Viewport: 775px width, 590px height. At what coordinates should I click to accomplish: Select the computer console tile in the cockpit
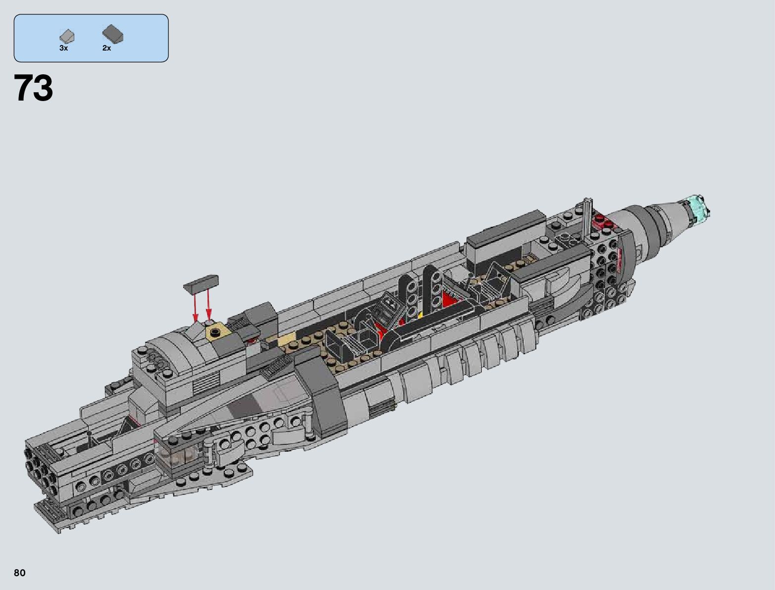(389, 309)
